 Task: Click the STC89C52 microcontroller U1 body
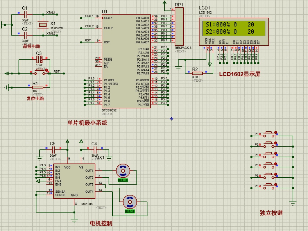pos(126,61)
